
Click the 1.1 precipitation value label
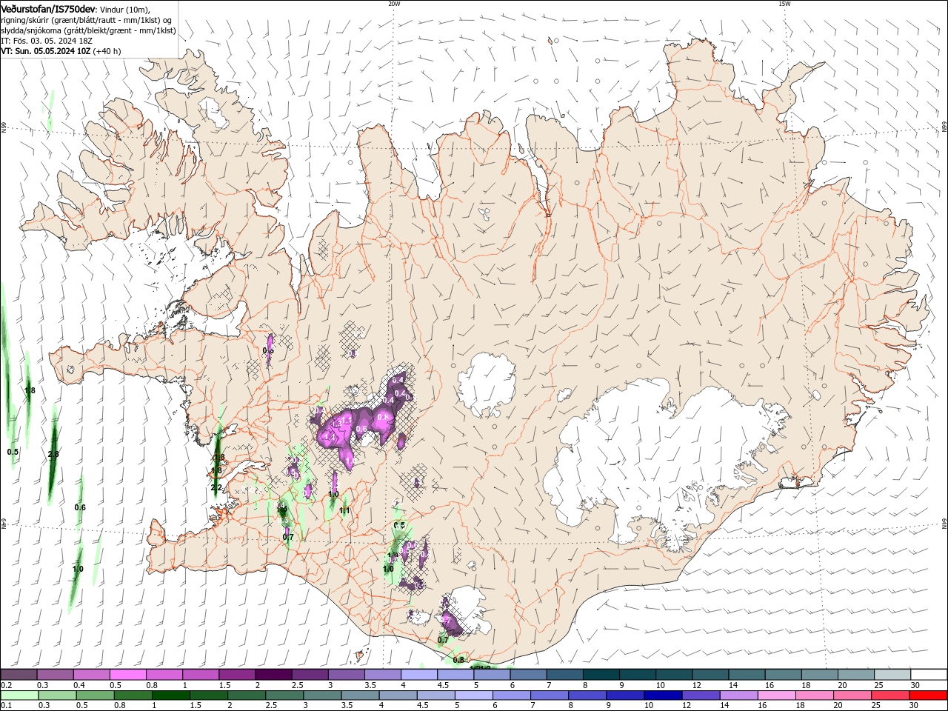344,510
